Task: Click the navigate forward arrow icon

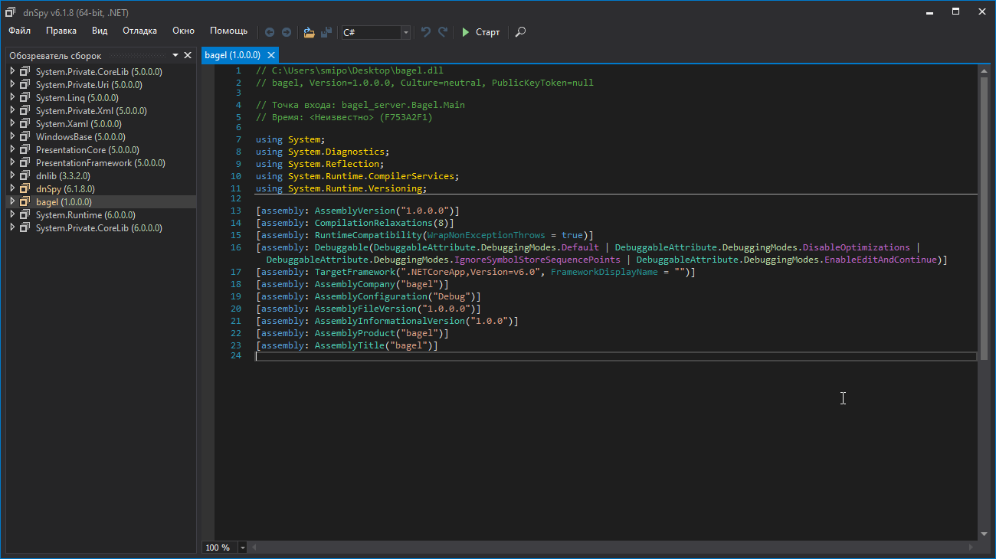Action: tap(285, 32)
